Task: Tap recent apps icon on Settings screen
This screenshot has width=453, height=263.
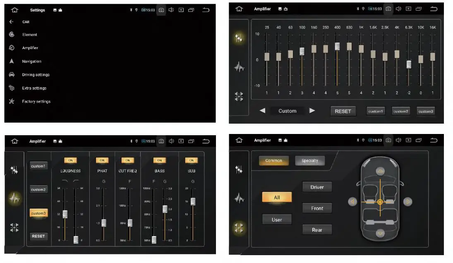Action: pyautogui.click(x=191, y=10)
